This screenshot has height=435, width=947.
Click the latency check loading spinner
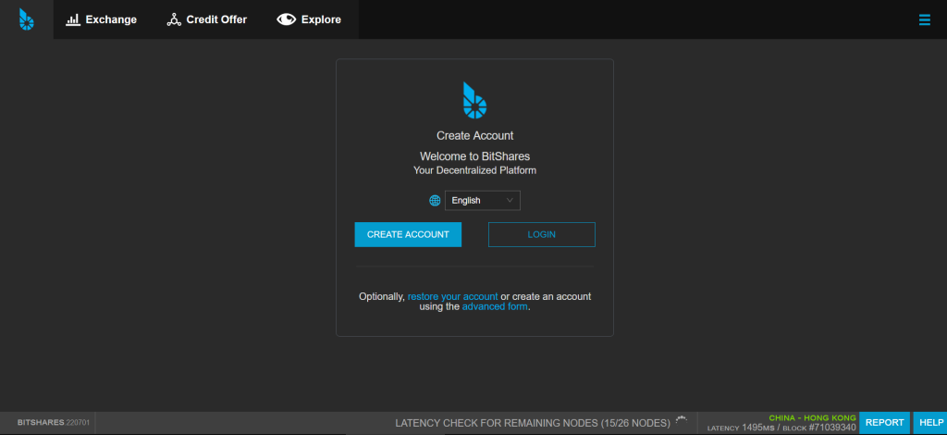coord(682,421)
